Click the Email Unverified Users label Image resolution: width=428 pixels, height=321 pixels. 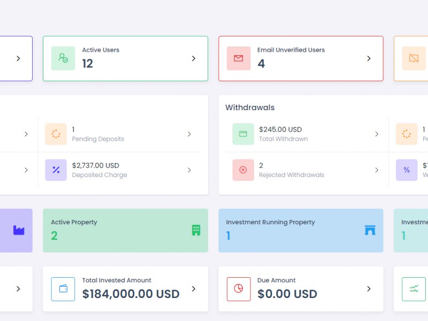click(x=291, y=50)
